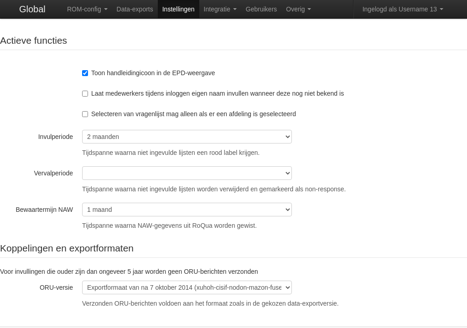Open the ORU-versie exportformaat selector
The image size is (467, 328).
(187, 287)
